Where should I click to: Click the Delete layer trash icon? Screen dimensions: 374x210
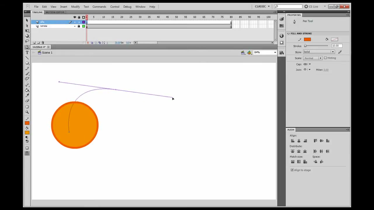coord(43,43)
